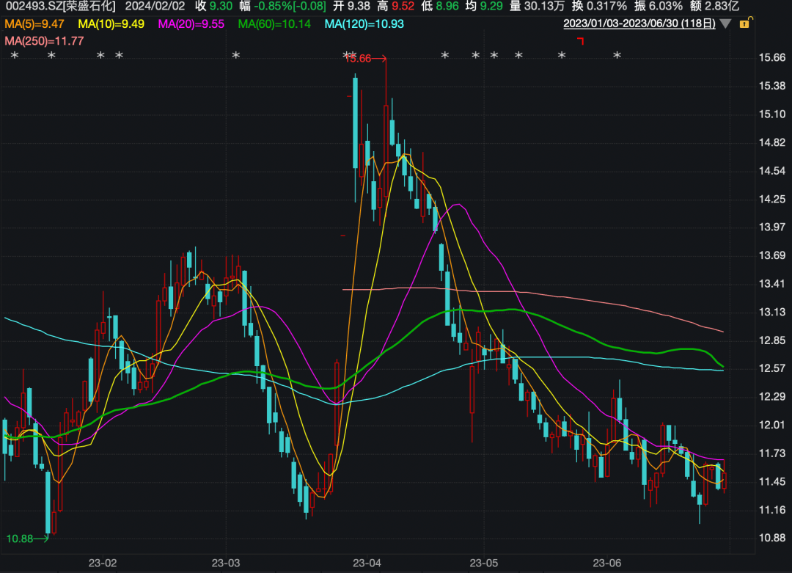Click the 15.66 high price arrow marker
This screenshot has height=573, width=792.
tap(365, 59)
